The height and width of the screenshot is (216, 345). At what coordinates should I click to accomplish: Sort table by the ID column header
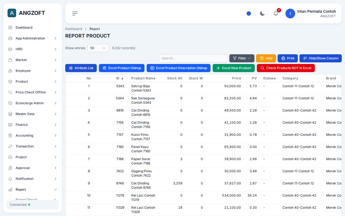pyautogui.click(x=120, y=78)
